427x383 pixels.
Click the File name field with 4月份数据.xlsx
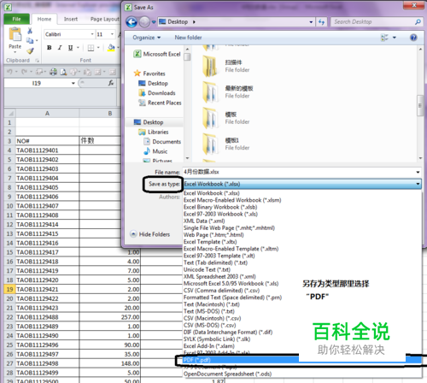(x=301, y=172)
